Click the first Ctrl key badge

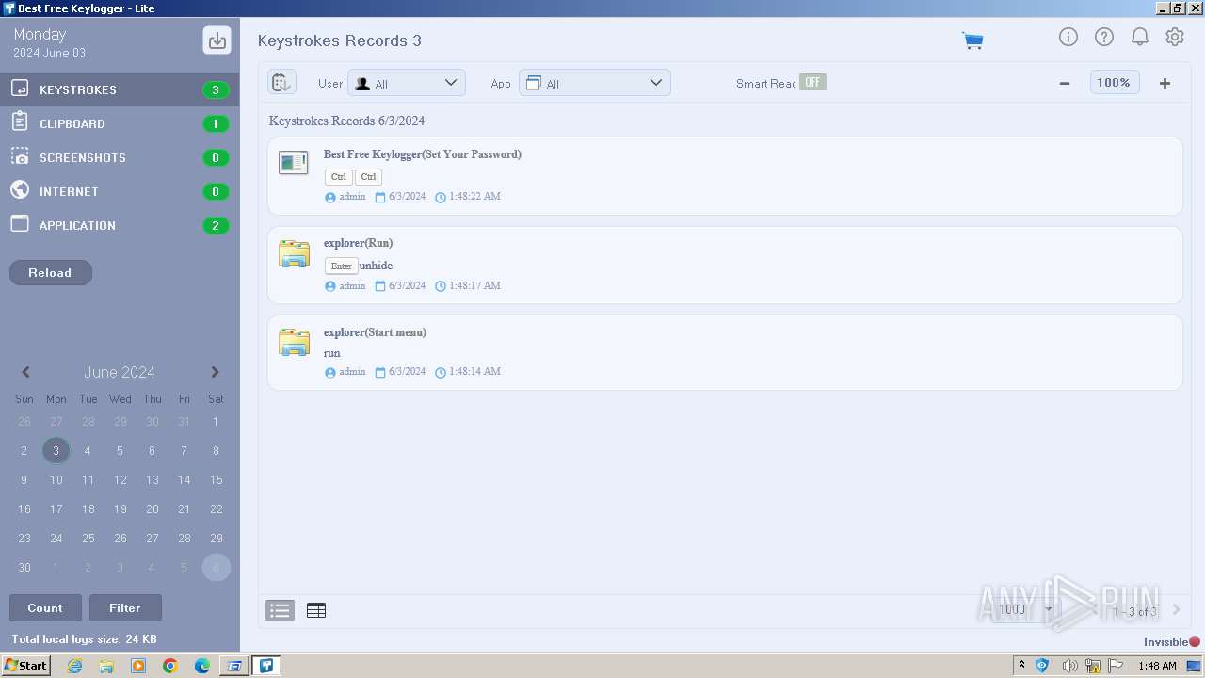point(339,177)
